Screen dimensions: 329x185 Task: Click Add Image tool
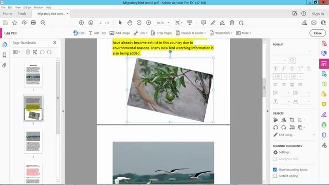click(120, 33)
